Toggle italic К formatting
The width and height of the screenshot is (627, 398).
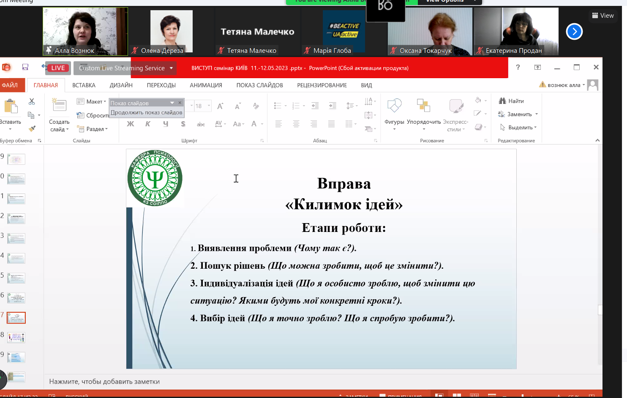click(x=148, y=124)
